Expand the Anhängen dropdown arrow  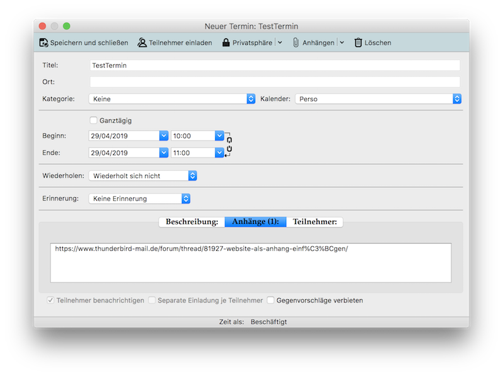point(342,43)
